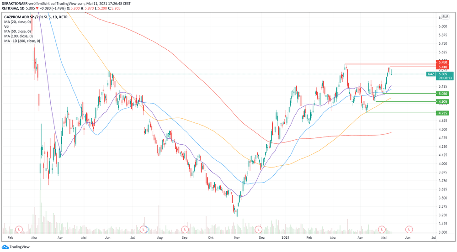Select the green 5.020 support price label

click(442, 94)
